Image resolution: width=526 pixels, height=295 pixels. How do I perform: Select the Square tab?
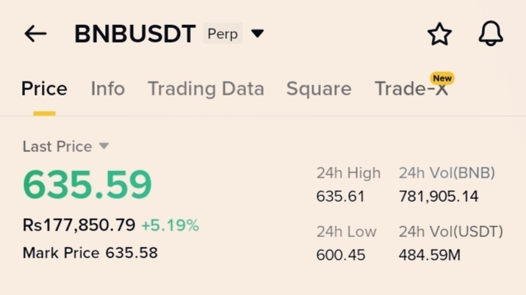319,89
